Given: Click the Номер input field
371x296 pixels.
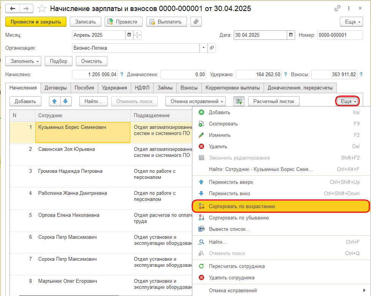Looking at the screenshot, I should [x=340, y=35].
